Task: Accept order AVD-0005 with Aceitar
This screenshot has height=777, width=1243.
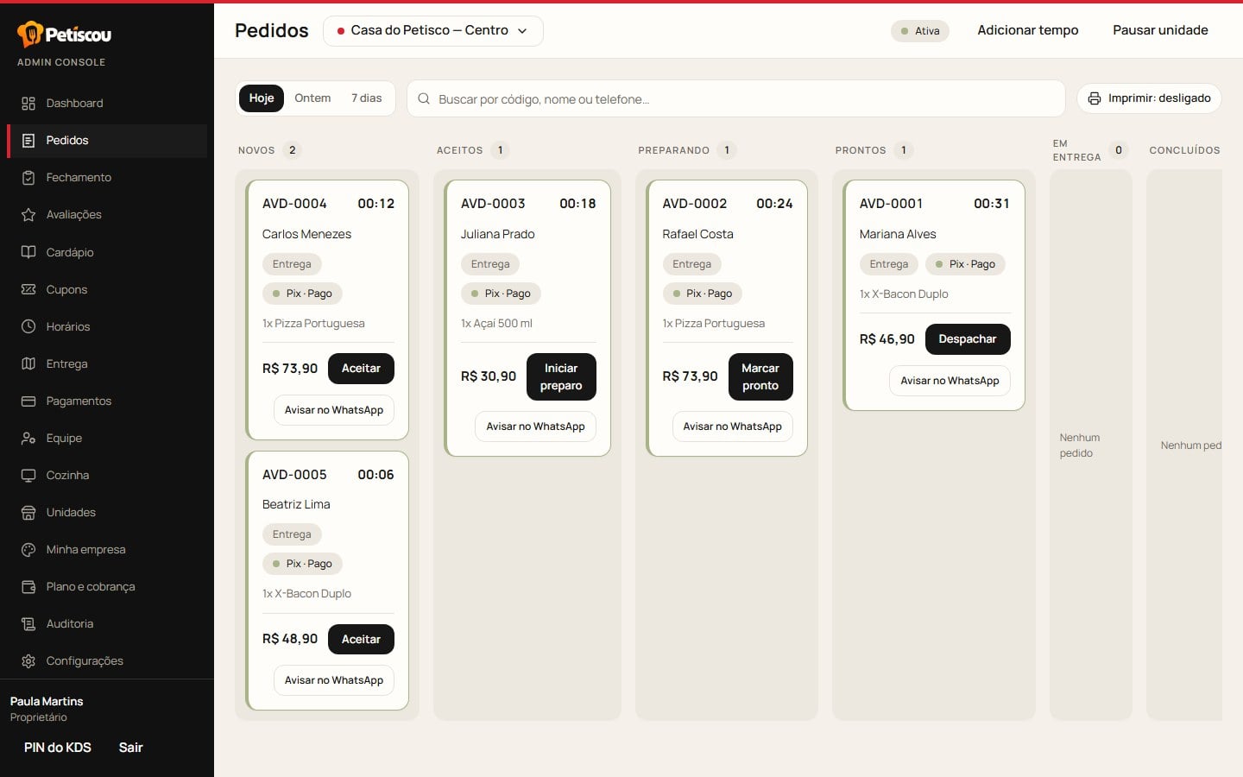Action: click(x=361, y=640)
